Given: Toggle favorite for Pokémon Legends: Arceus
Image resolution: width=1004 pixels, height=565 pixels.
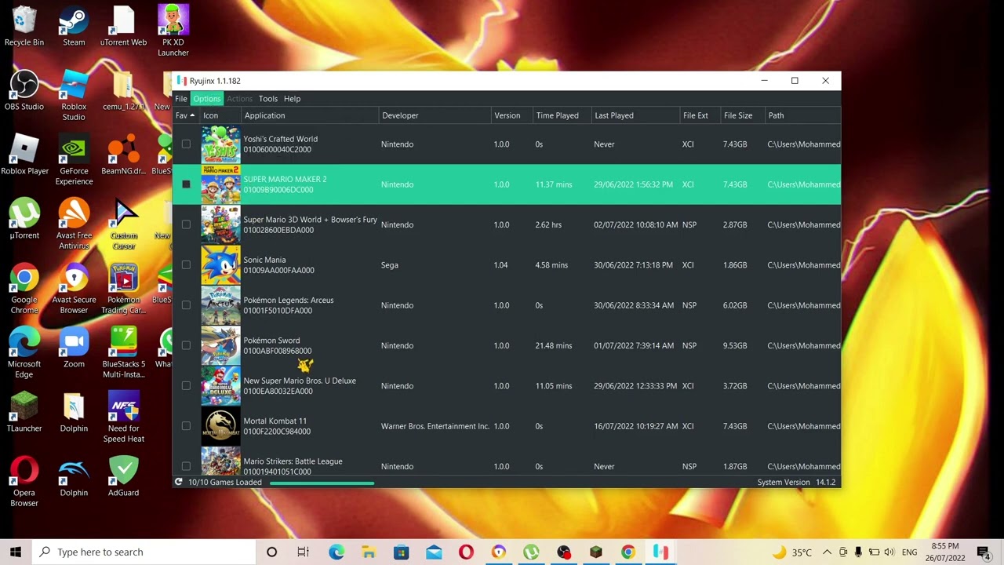Looking at the screenshot, I should (186, 305).
